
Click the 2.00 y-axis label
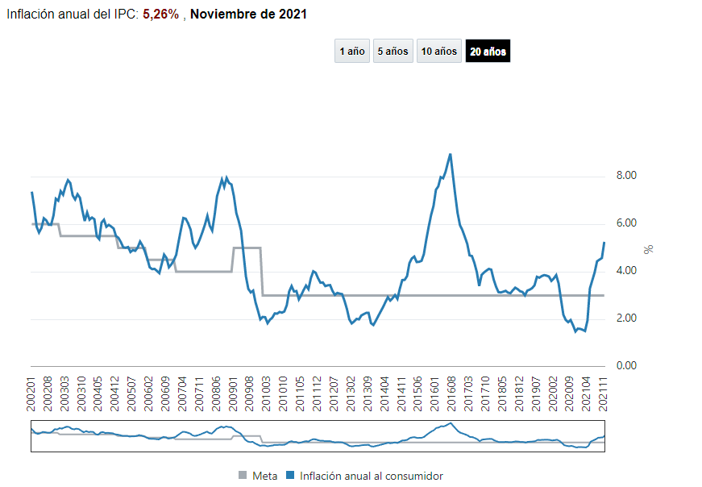(626, 318)
